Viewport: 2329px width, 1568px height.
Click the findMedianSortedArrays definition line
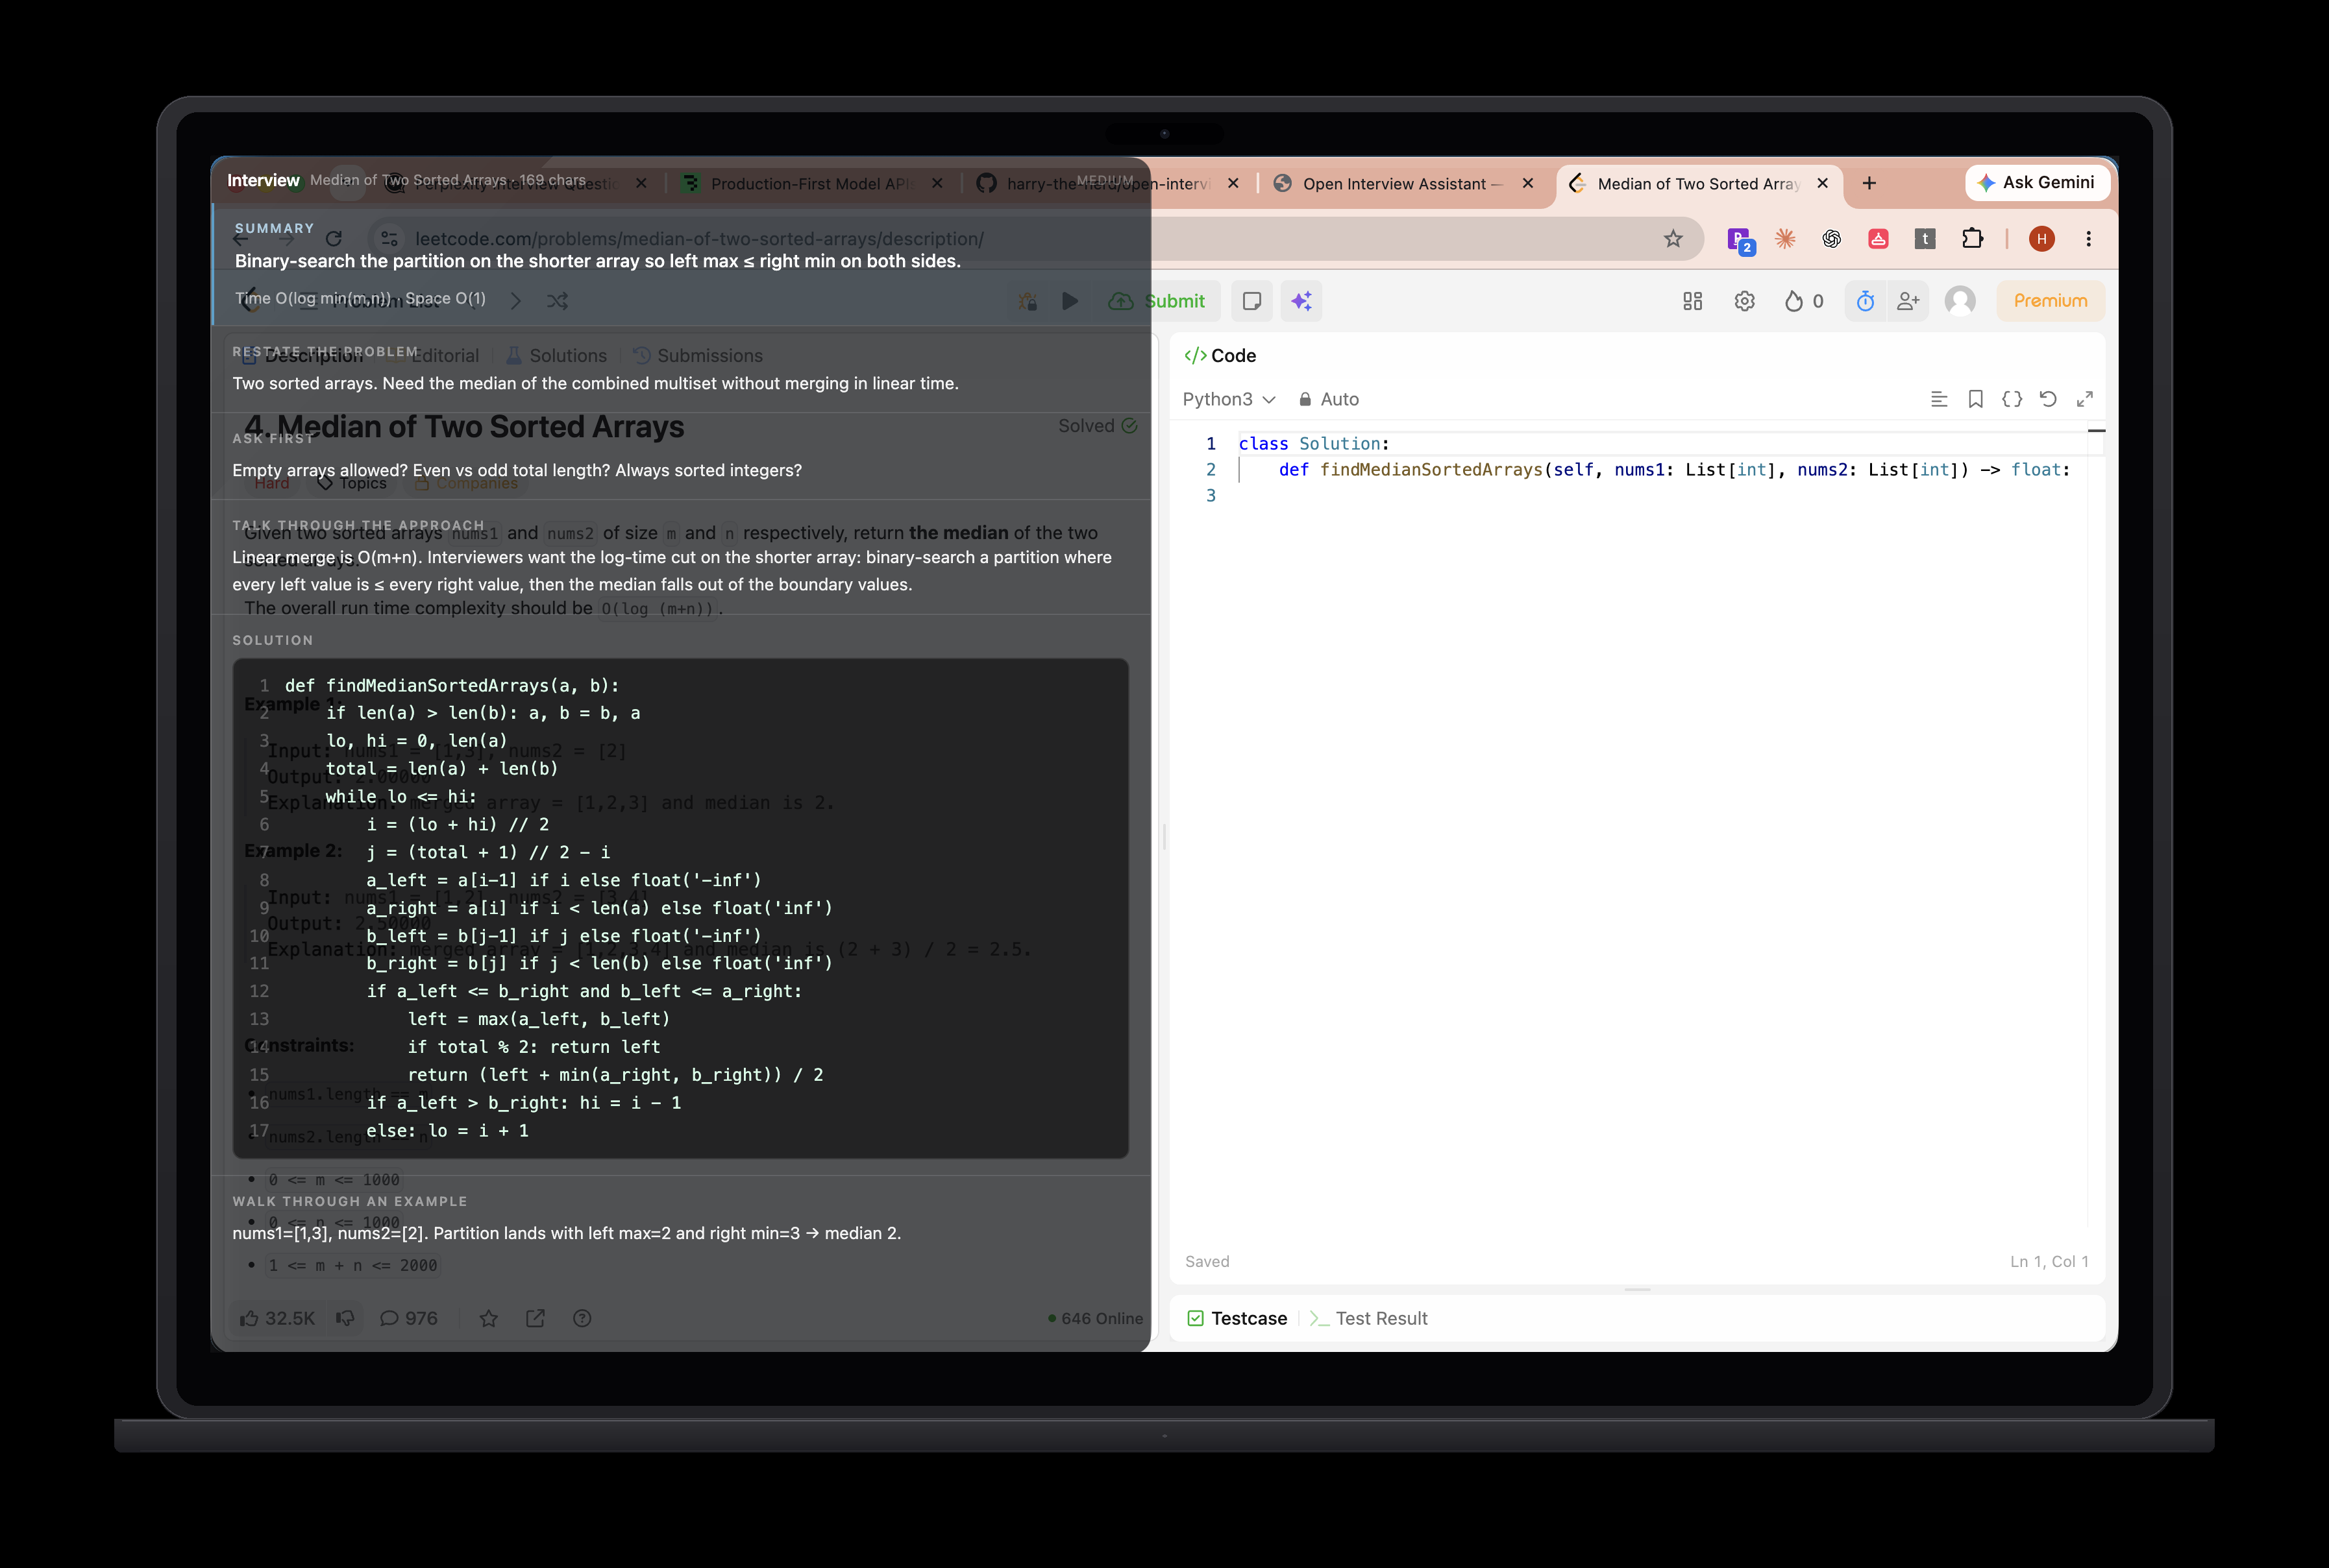point(1673,470)
